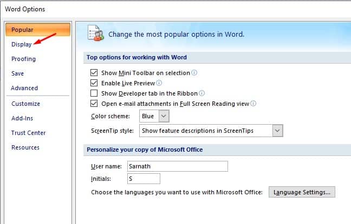
Task: Click the User name field
Action: coord(178,166)
